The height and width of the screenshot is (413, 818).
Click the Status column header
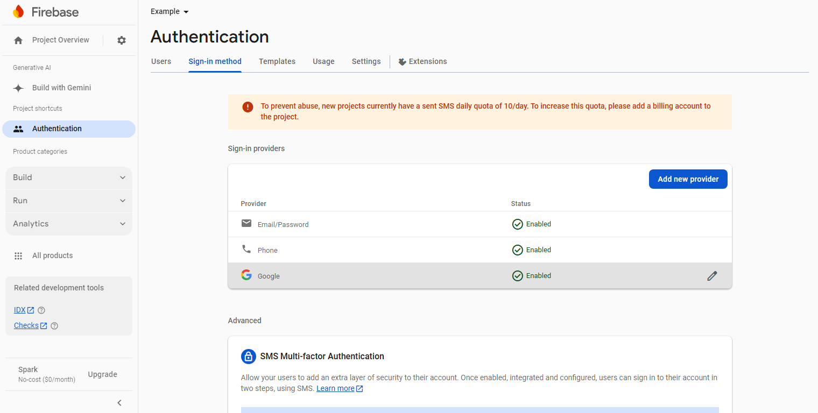[x=521, y=204]
